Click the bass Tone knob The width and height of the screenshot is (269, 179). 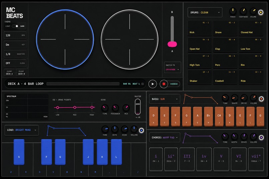225,98
